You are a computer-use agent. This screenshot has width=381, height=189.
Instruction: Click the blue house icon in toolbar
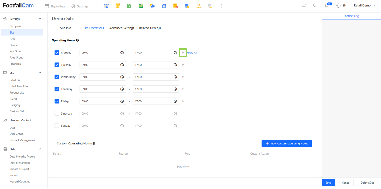164,6
